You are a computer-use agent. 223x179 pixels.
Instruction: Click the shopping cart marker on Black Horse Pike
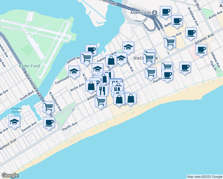pos(48,107)
